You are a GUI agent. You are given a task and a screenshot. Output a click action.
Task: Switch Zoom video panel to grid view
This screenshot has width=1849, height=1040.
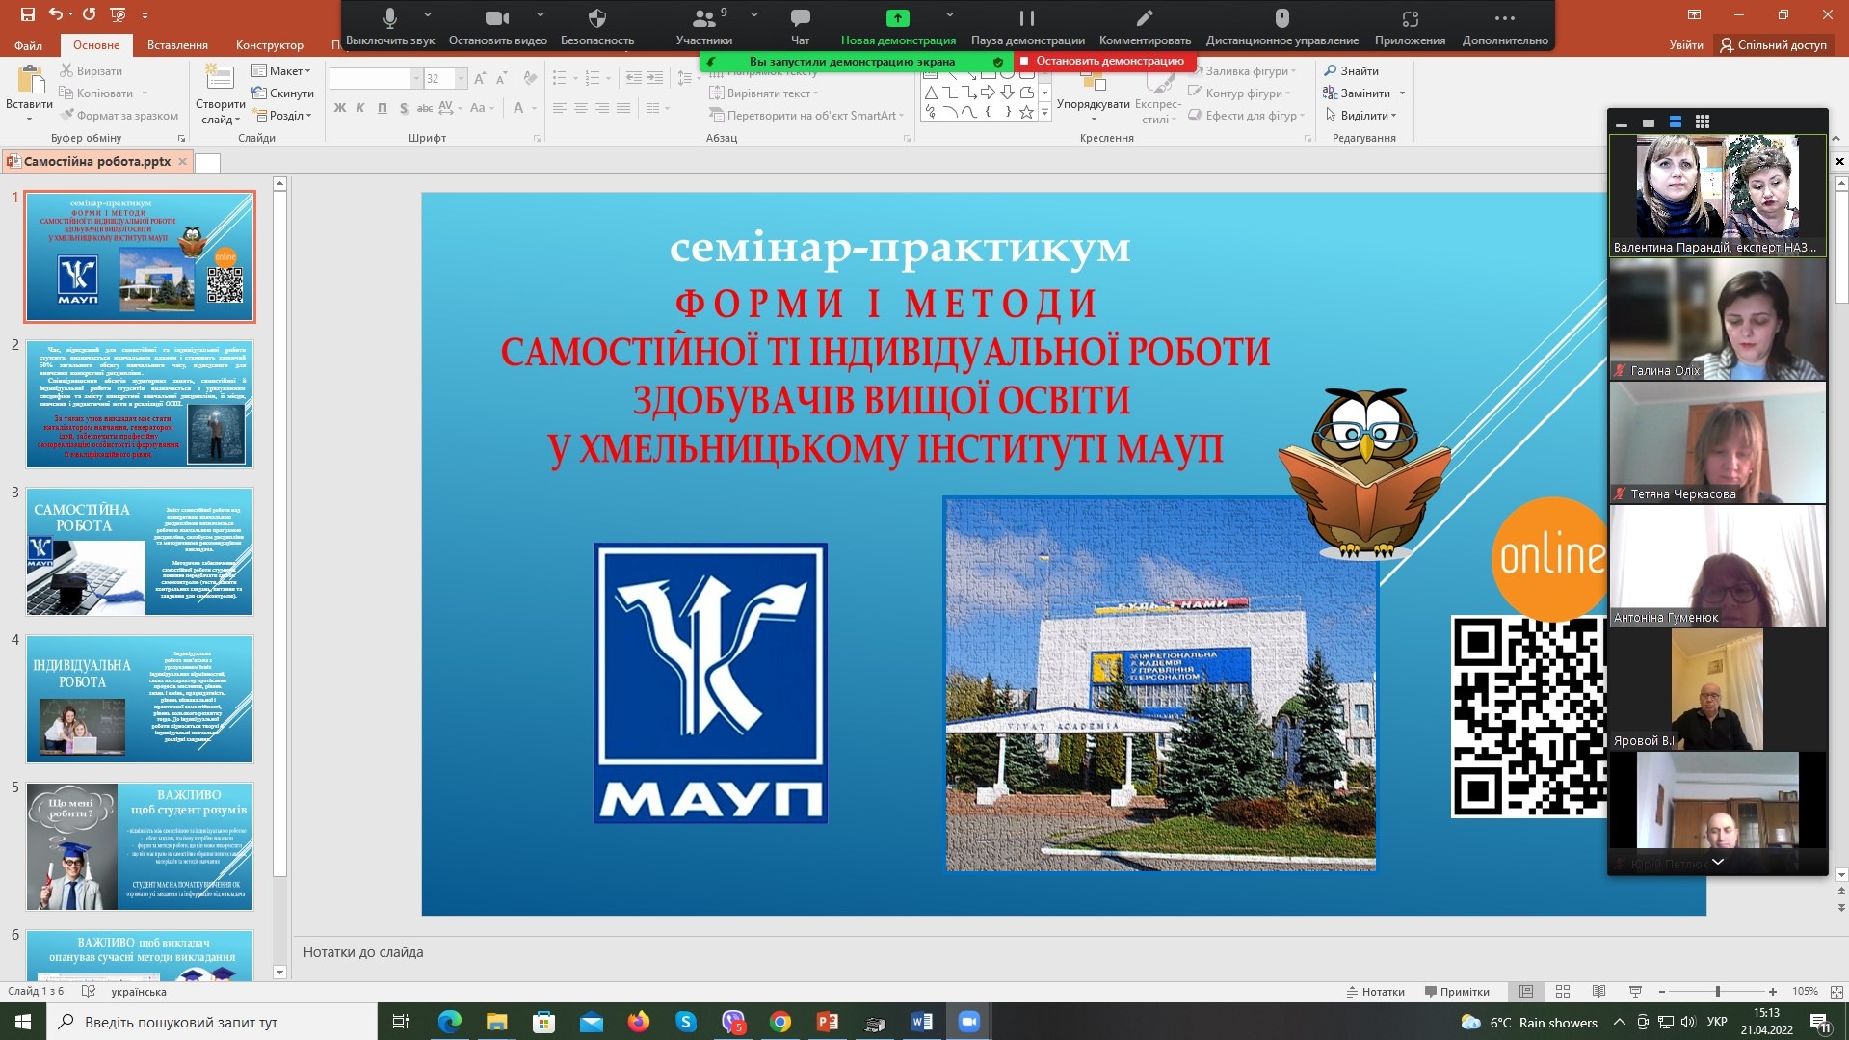1703,122
